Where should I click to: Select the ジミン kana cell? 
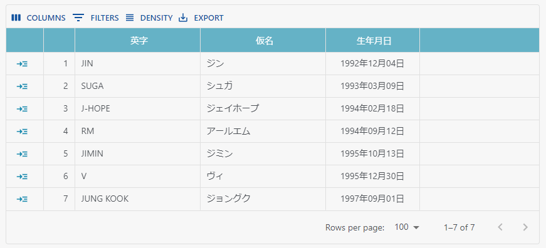263,153
